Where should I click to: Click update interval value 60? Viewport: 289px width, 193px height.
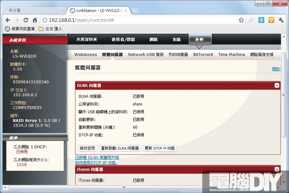pos(135,127)
